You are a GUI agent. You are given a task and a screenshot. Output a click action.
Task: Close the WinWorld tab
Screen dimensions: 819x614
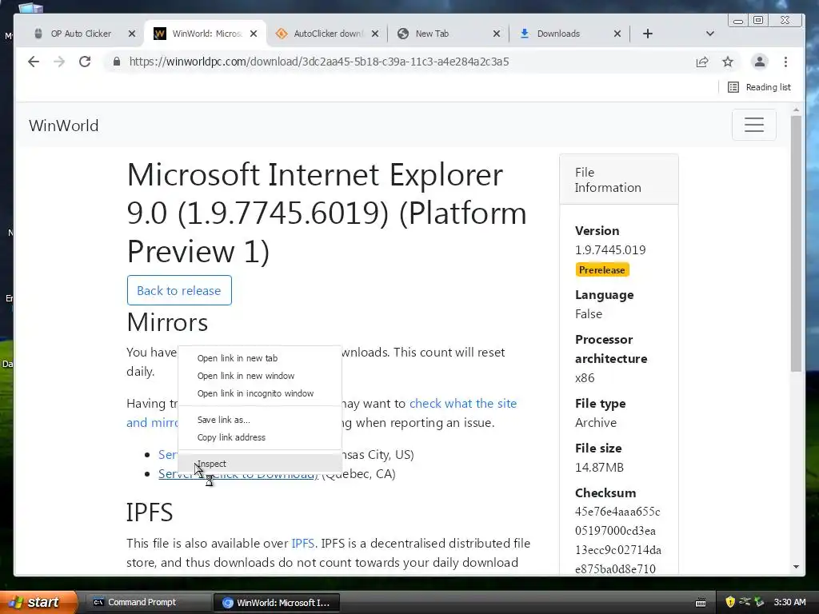coord(254,34)
